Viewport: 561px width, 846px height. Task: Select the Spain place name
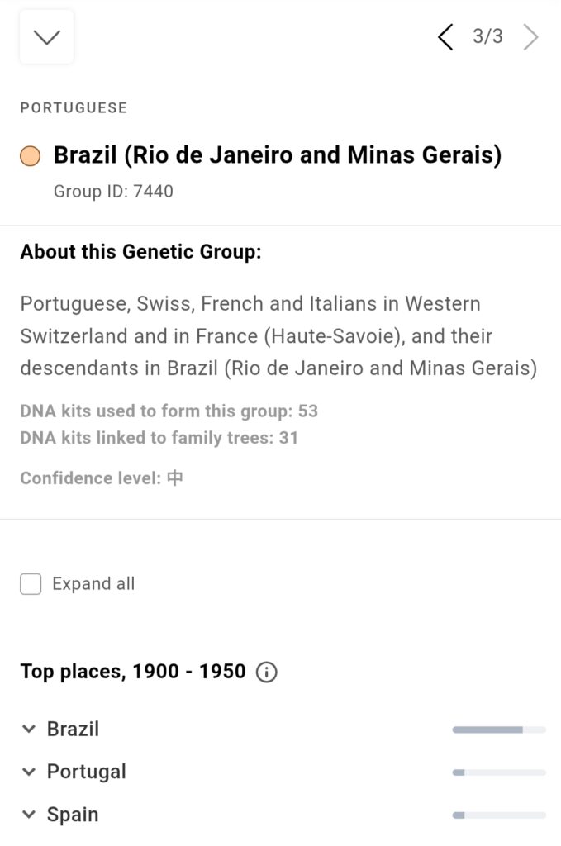pyautogui.click(x=73, y=814)
